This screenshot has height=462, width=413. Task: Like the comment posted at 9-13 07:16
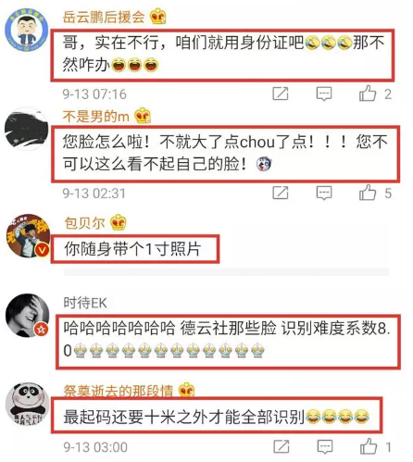[368, 94]
